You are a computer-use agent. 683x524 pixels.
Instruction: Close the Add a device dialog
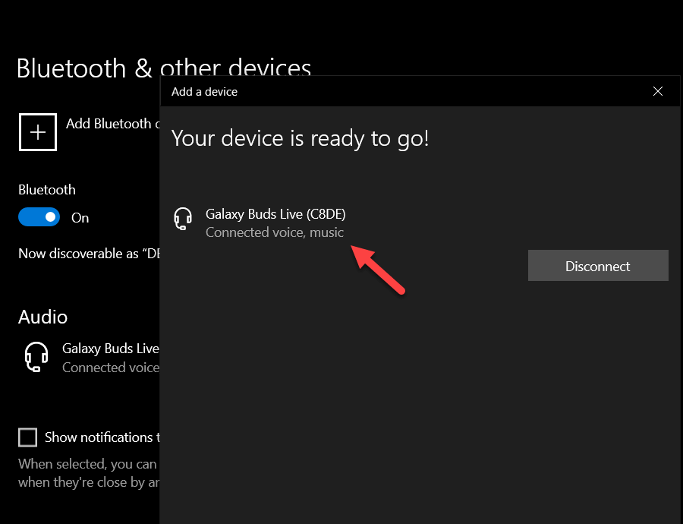(658, 90)
